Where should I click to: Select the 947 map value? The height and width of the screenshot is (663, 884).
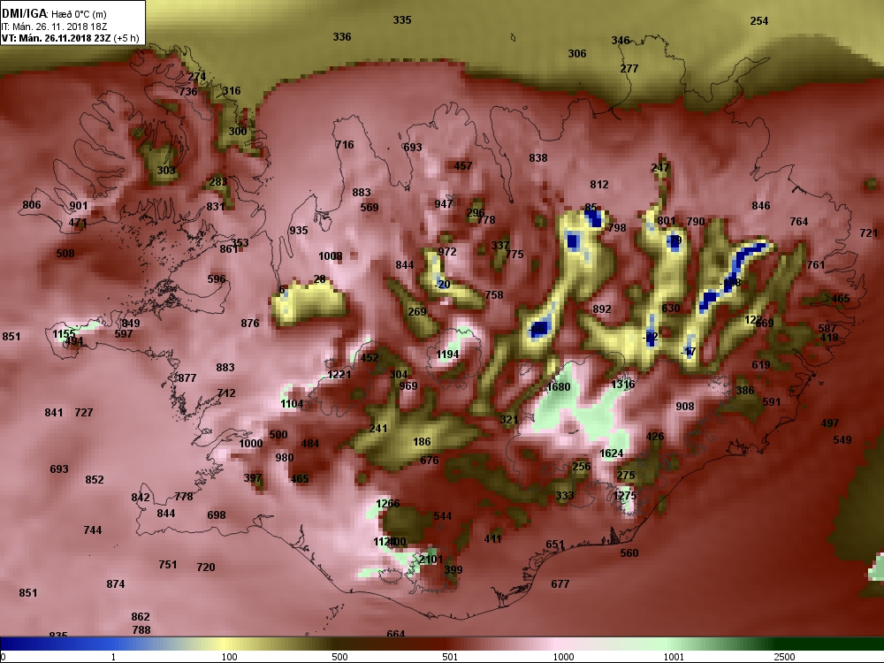pyautogui.click(x=444, y=203)
